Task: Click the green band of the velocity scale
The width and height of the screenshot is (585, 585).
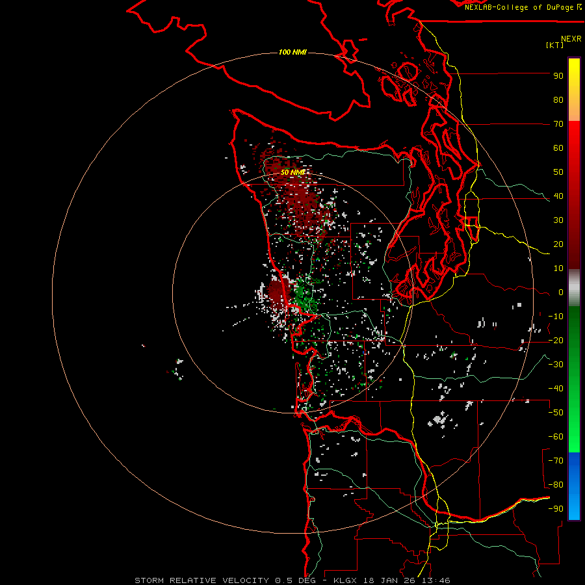Action: (574, 379)
